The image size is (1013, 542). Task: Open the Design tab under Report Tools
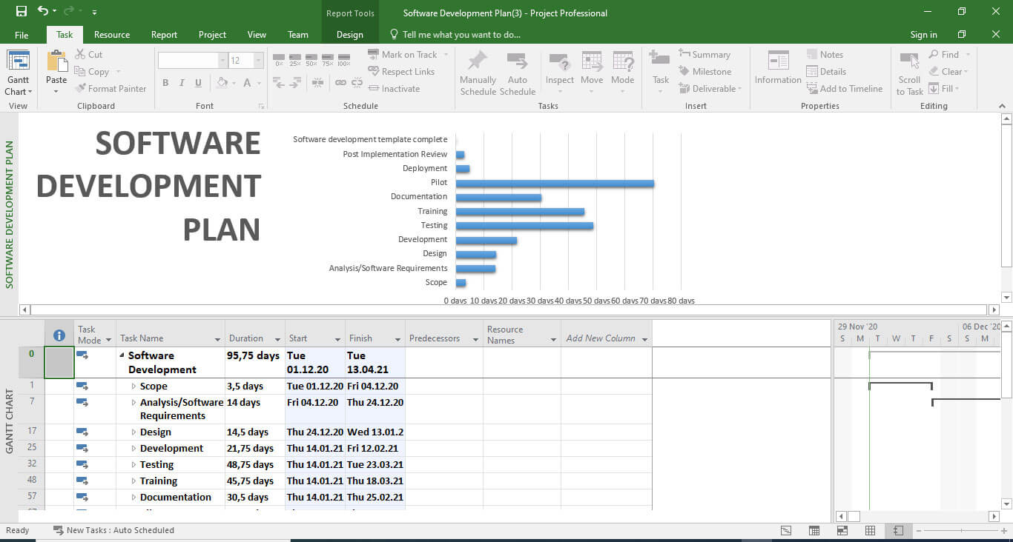point(350,35)
